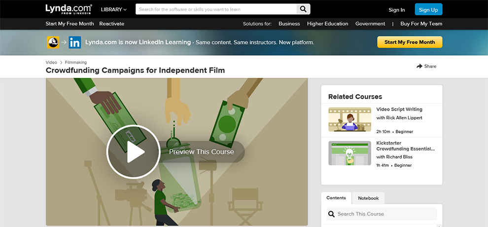The height and width of the screenshot is (227, 488).
Task: Click the magnifying glass search button
Action: pos(303,9)
